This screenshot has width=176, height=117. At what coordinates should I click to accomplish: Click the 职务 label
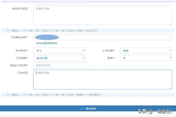(111, 58)
